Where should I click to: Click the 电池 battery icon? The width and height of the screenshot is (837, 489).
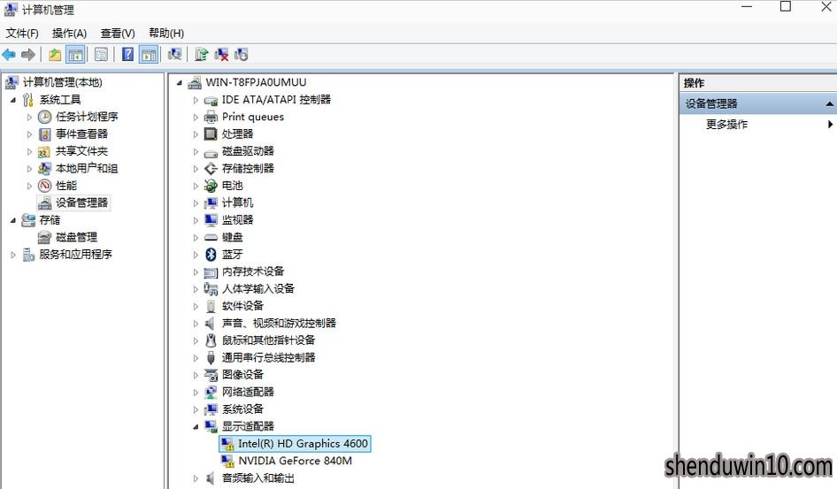coord(211,186)
